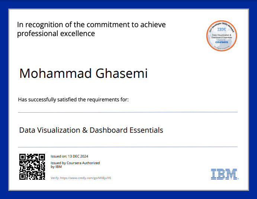257x199 pixels.
Task: Click the 'professional excellence' line
Action: point(56,34)
